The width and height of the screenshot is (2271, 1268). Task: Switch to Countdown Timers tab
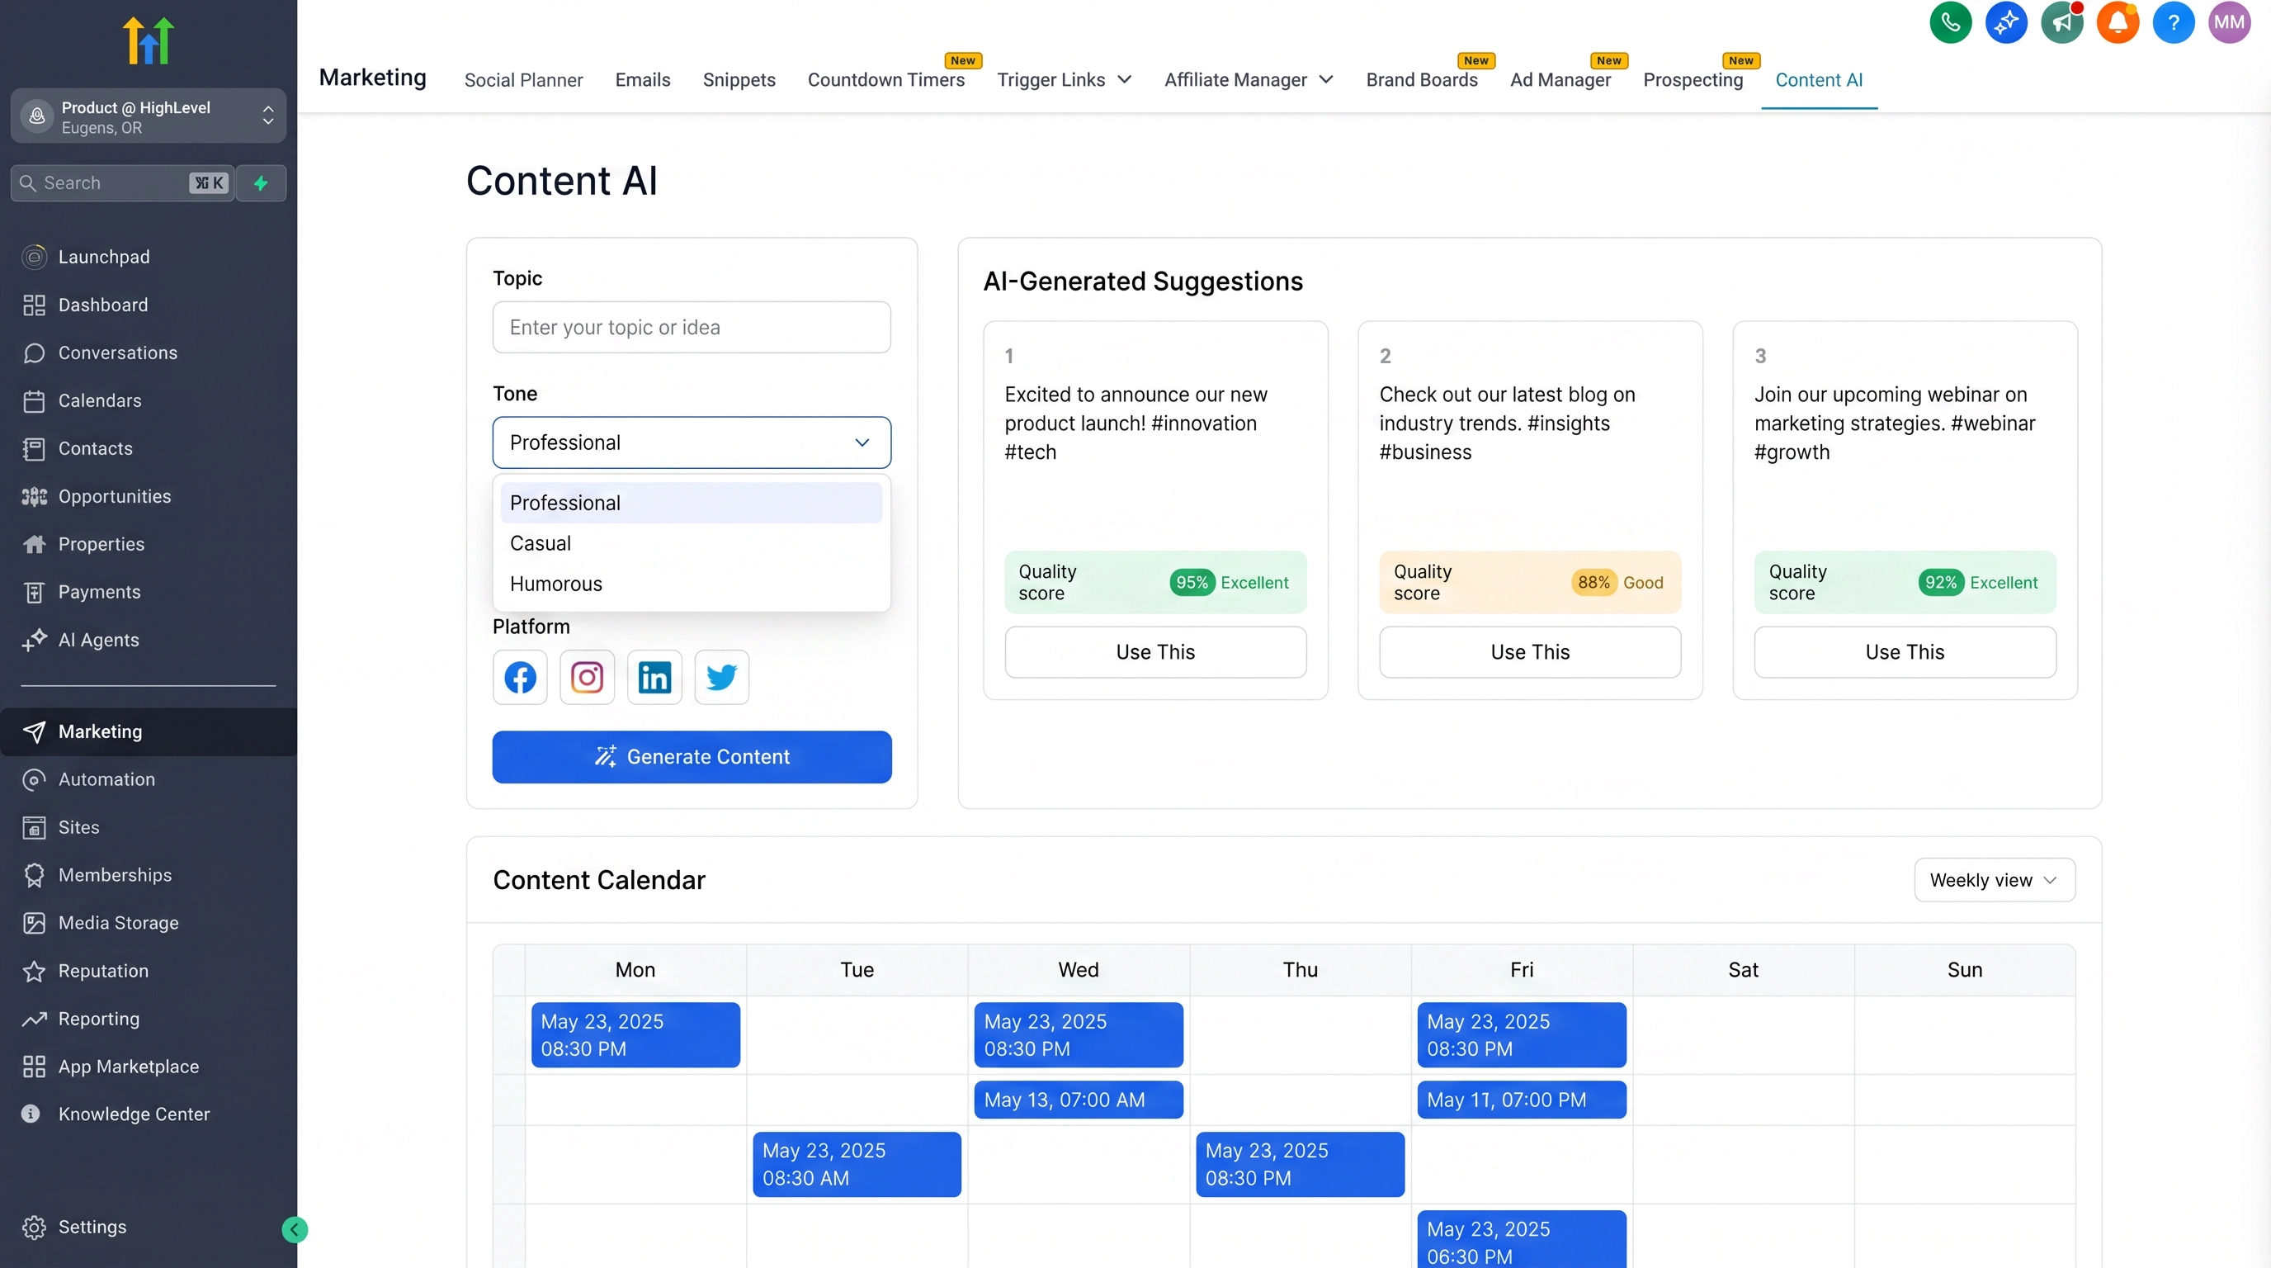point(886,79)
